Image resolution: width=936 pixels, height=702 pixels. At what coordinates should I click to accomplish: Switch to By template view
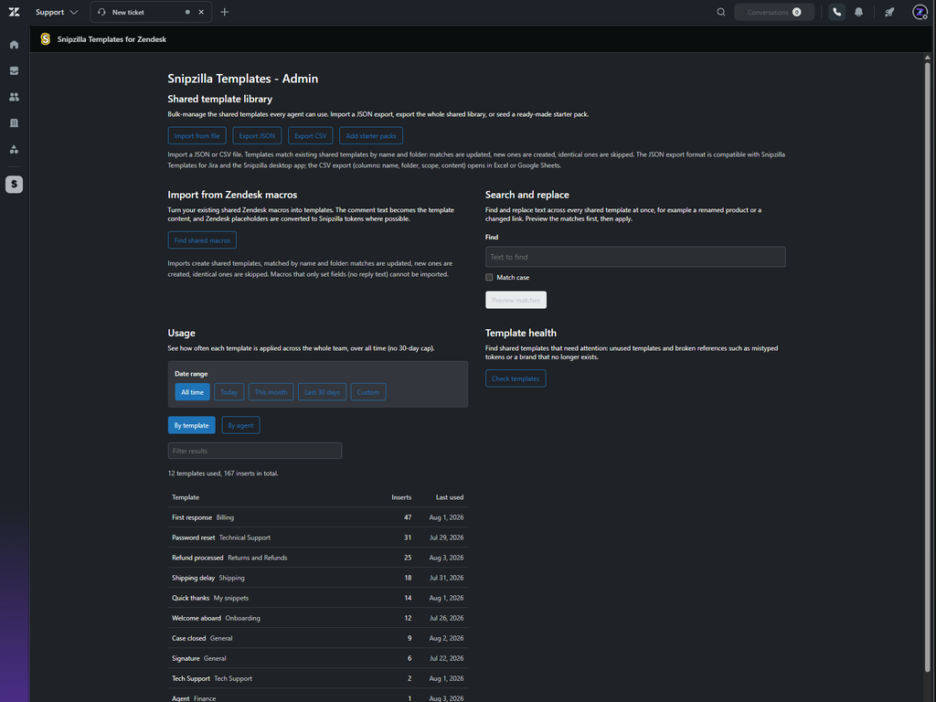192,426
